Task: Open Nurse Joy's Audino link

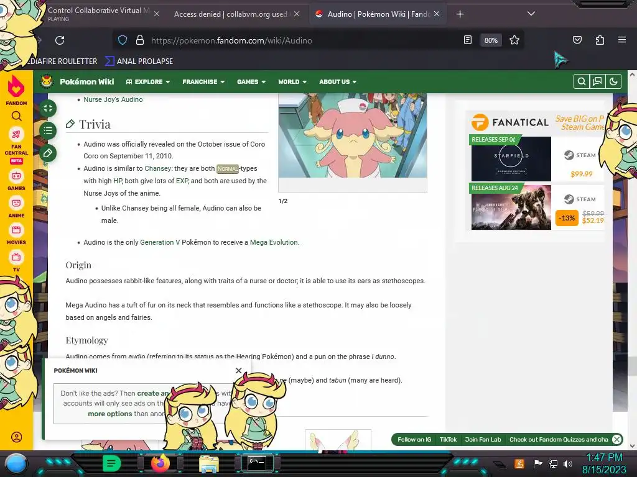Action: (113, 99)
